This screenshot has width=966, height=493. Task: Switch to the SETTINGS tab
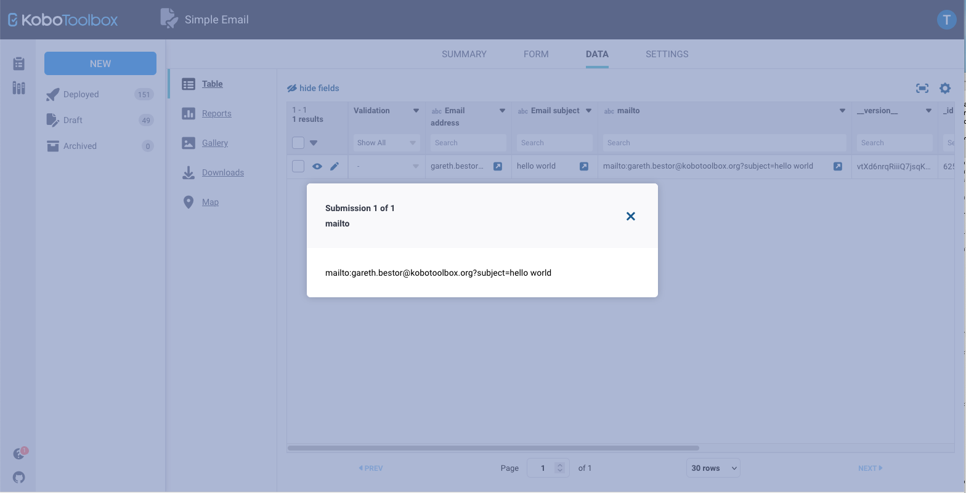[667, 54]
